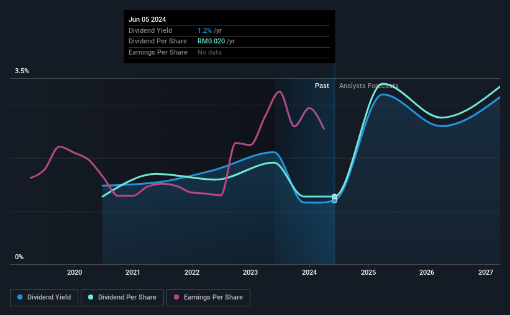The width and height of the screenshot is (510, 315).
Task: Toggle the Dividend Yield legend button
Action: click(x=44, y=298)
